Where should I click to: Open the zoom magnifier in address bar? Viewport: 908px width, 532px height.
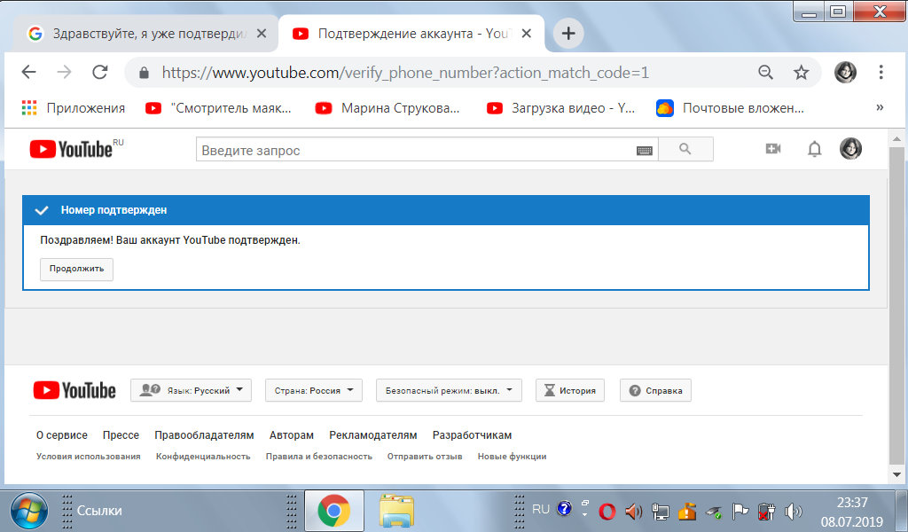[x=765, y=73]
